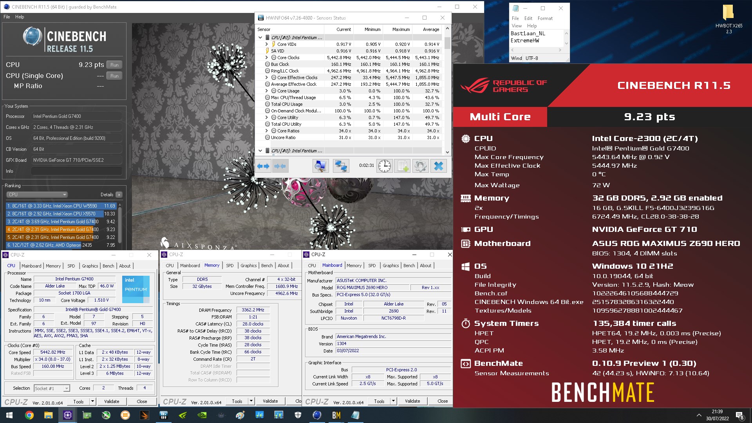752x423 pixels.
Task: Click Tools button in Memory CPU-Z window
Action: coord(237,401)
